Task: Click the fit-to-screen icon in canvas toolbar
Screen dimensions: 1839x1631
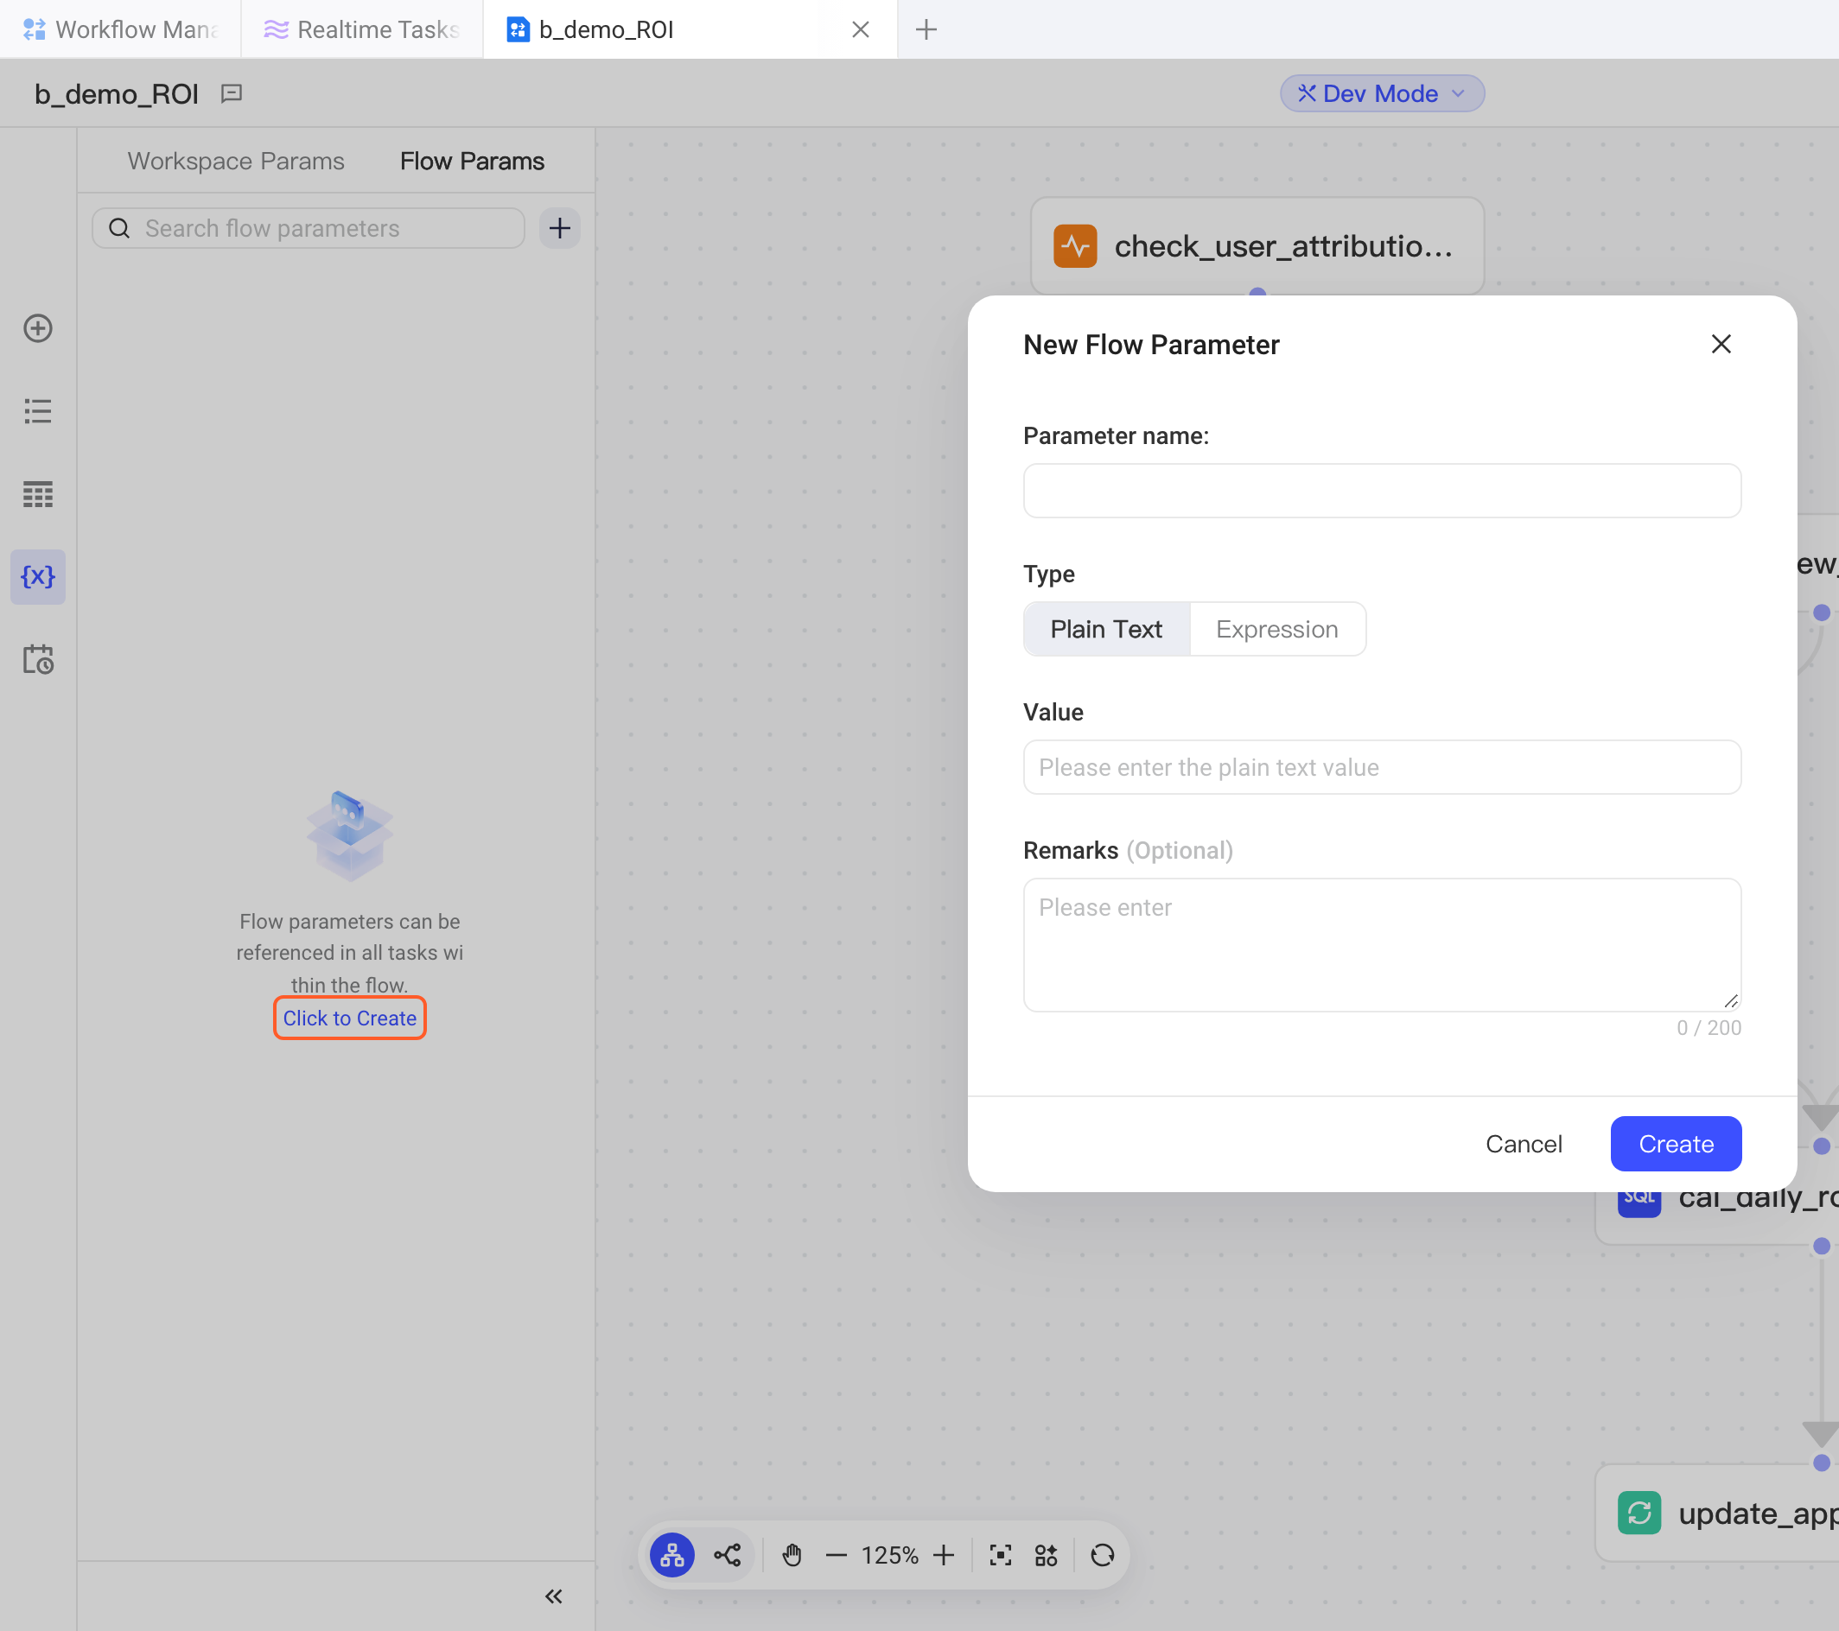Action: click(1001, 1554)
